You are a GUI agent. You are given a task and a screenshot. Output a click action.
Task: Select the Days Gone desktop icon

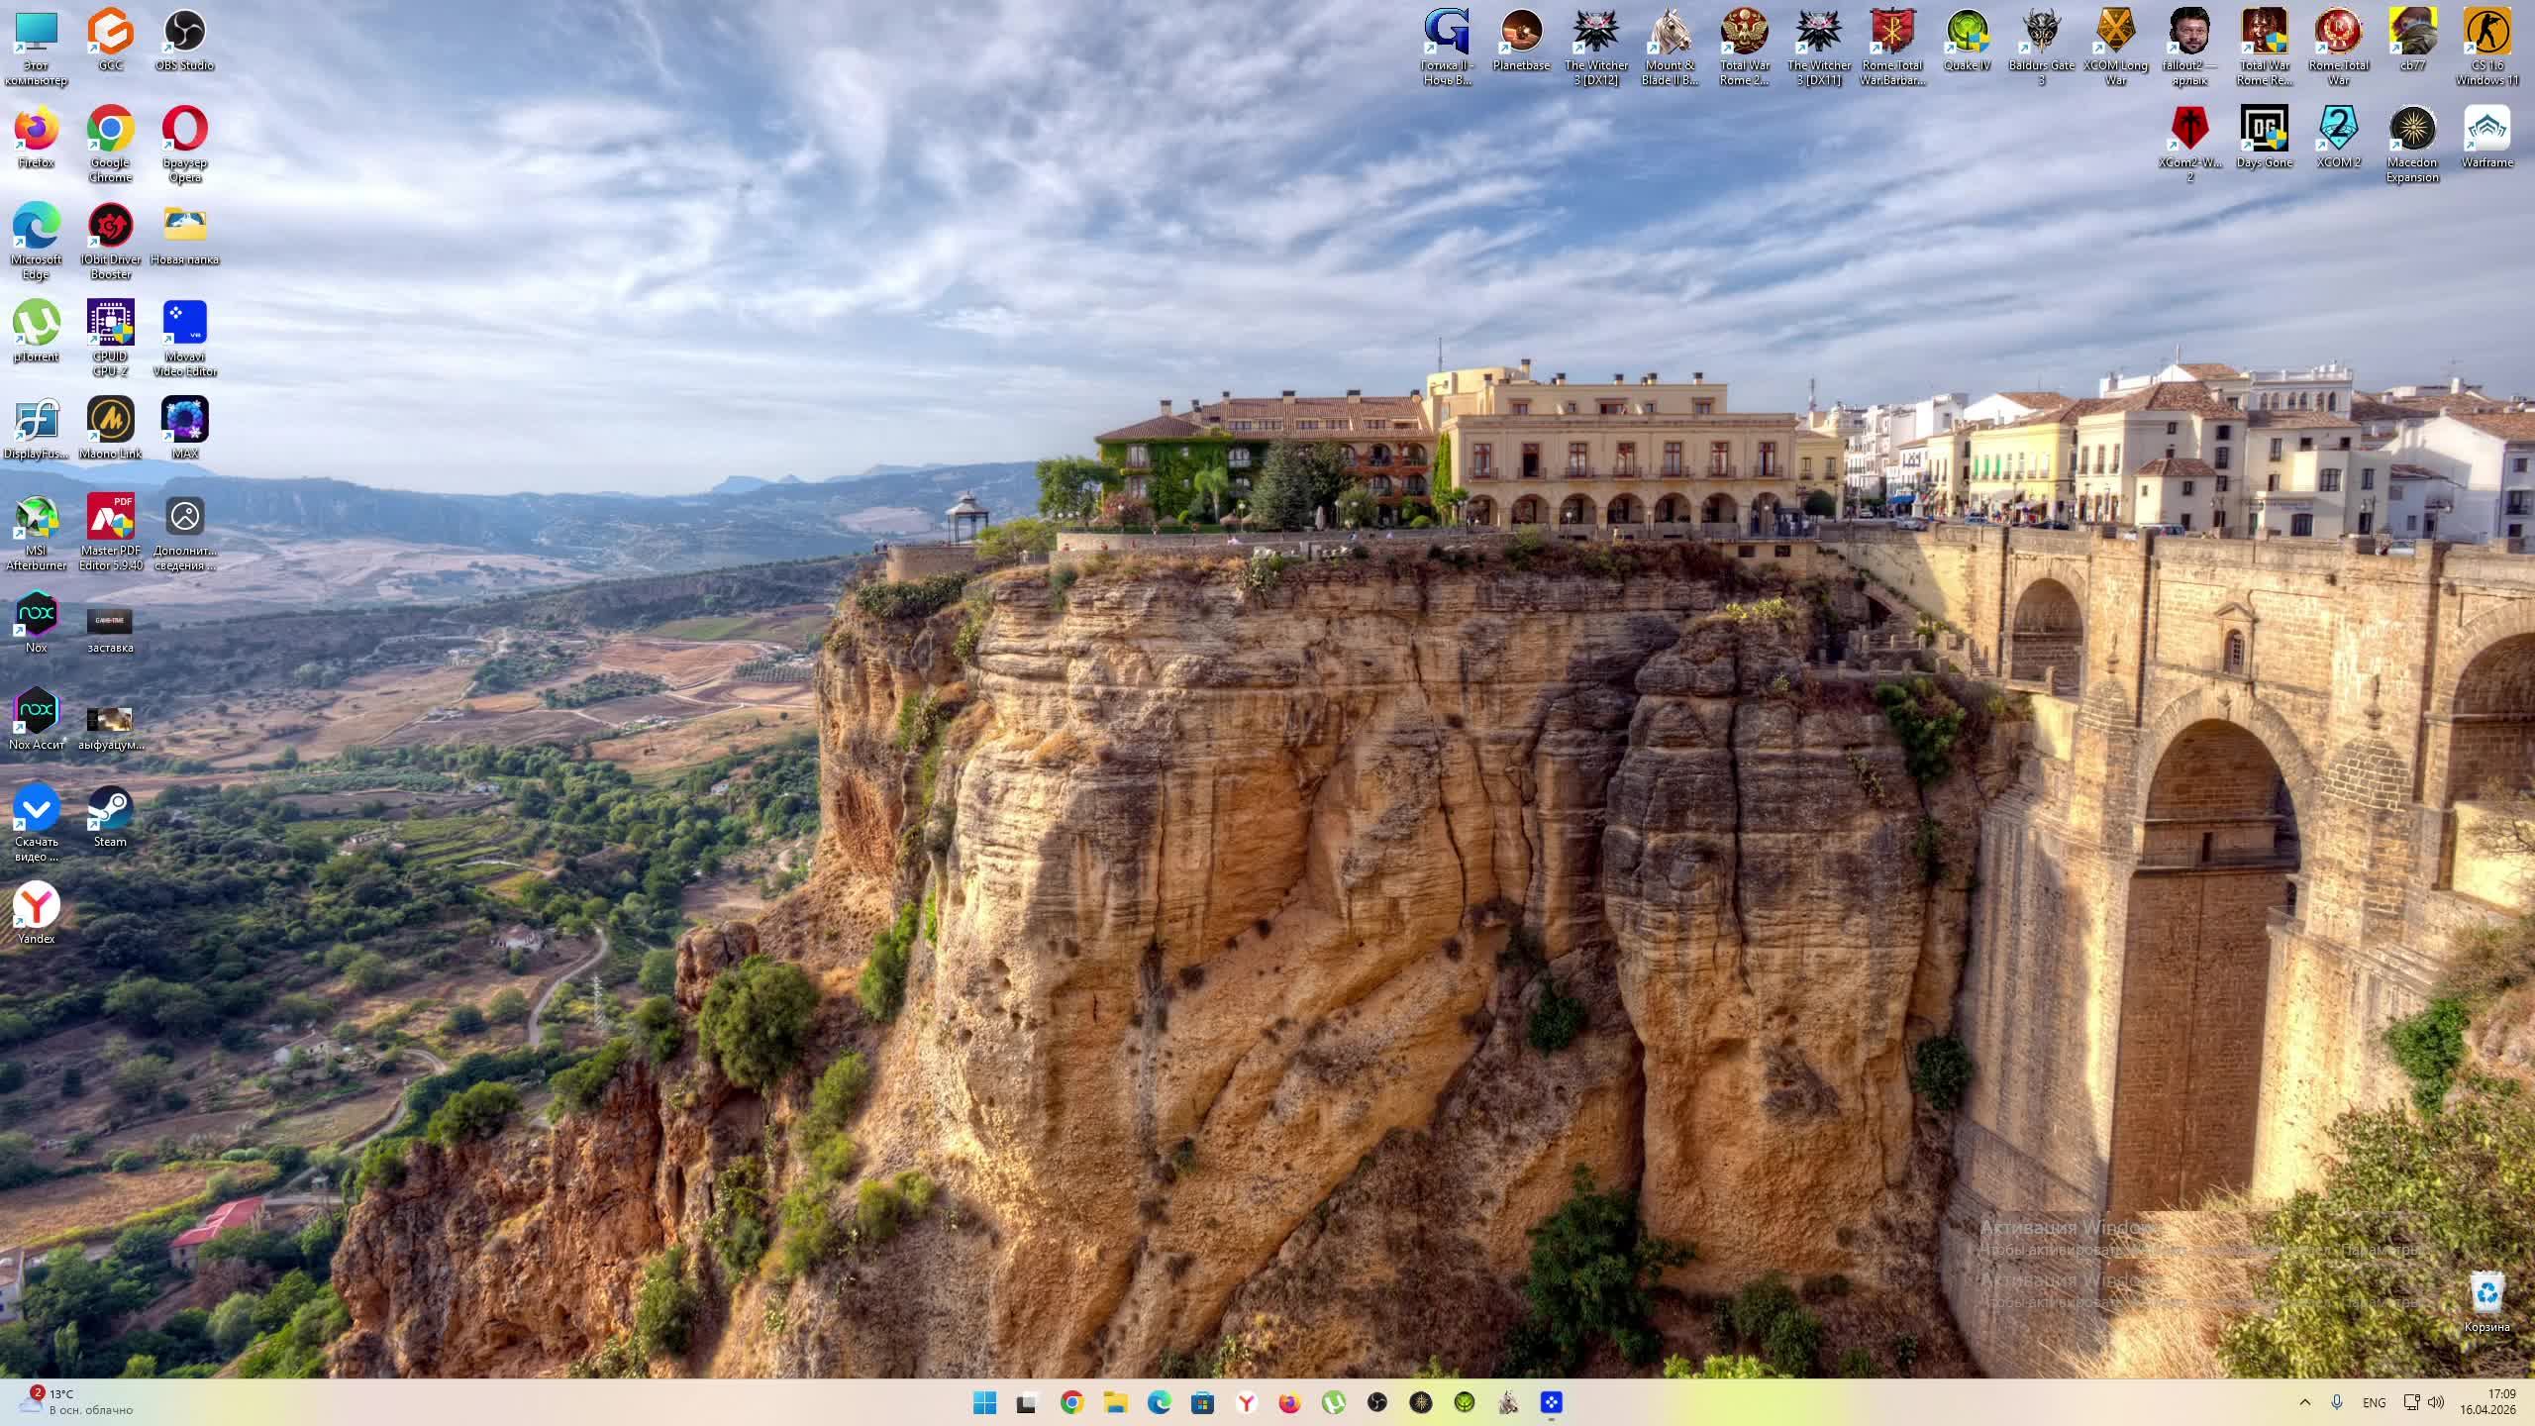(2264, 130)
